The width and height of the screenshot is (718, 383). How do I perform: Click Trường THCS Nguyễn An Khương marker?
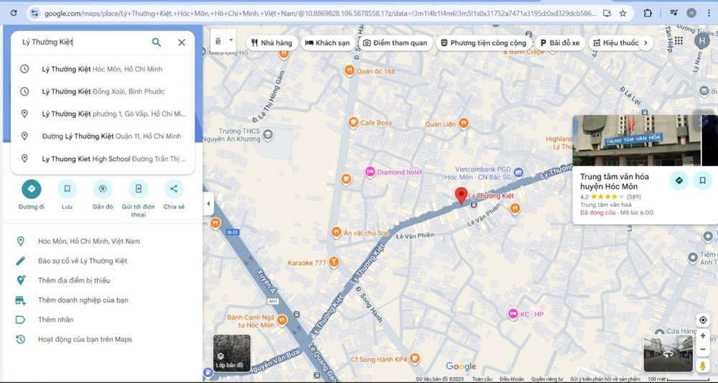268,134
